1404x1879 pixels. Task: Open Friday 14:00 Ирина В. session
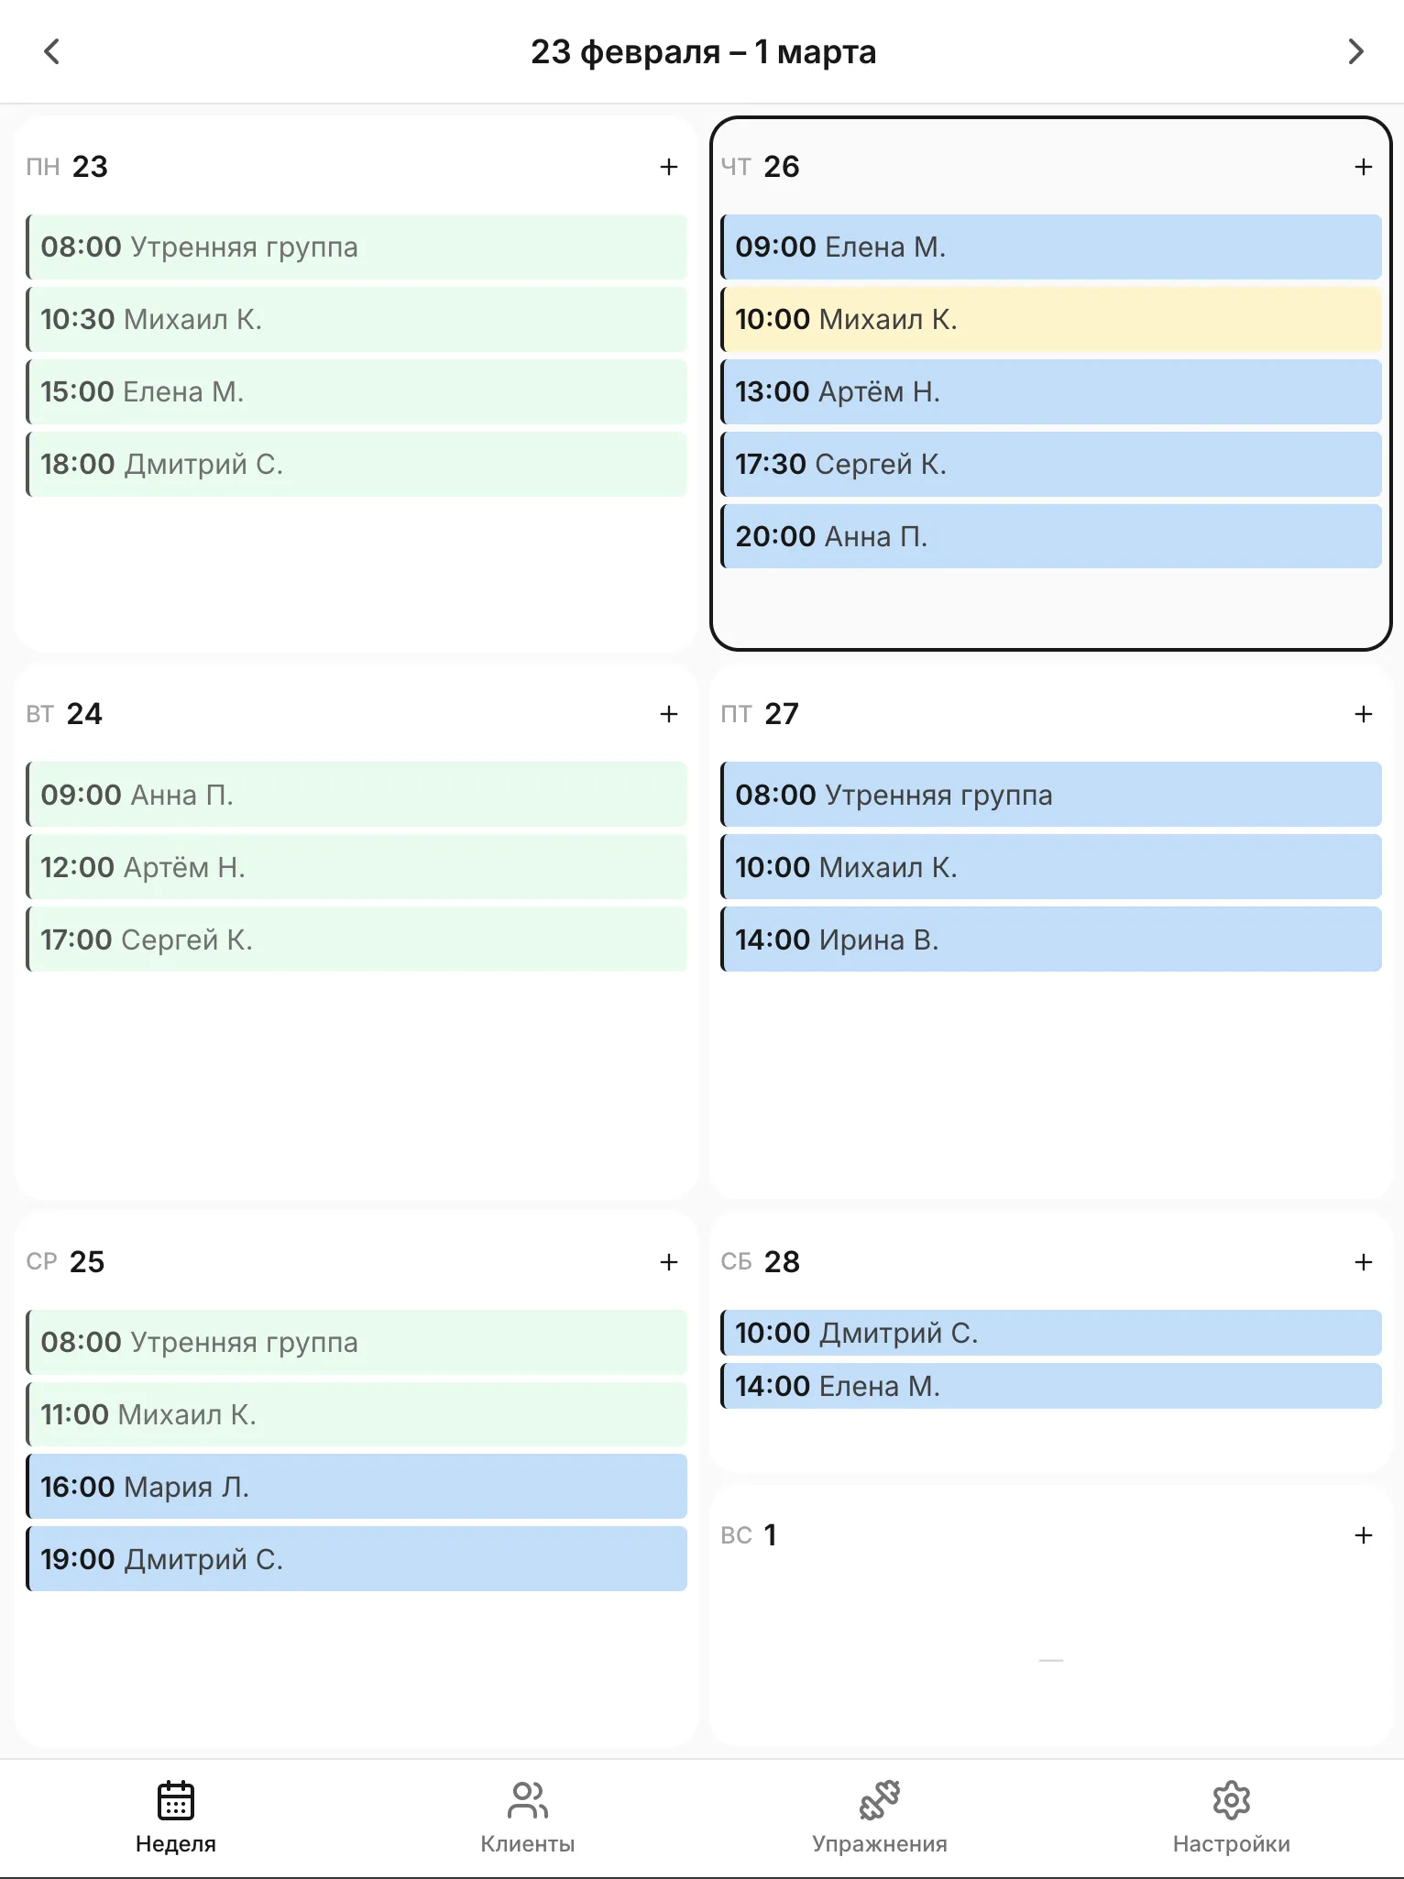click(1051, 939)
